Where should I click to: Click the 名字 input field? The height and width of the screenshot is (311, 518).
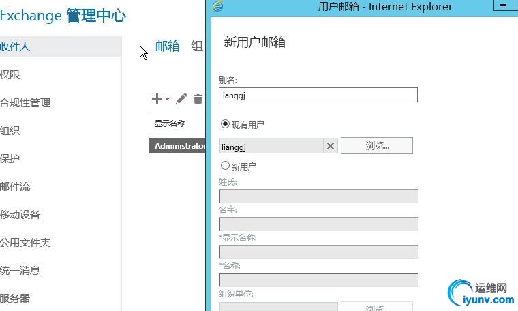point(318,224)
